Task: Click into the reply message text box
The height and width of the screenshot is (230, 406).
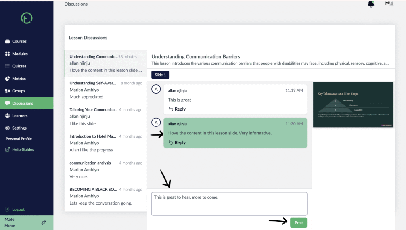Action: click(x=230, y=203)
